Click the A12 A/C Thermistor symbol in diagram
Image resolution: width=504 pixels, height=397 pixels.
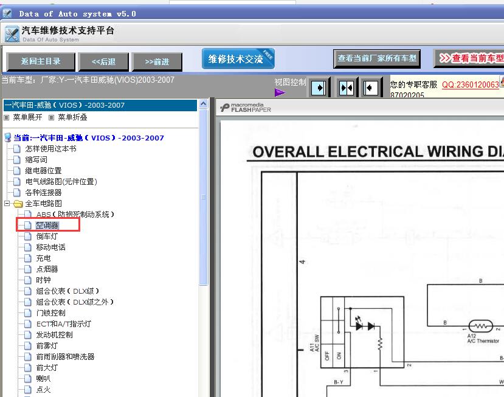point(481,326)
